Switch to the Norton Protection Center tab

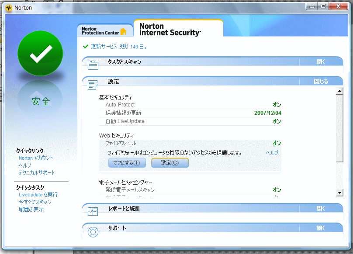[x=105, y=31]
